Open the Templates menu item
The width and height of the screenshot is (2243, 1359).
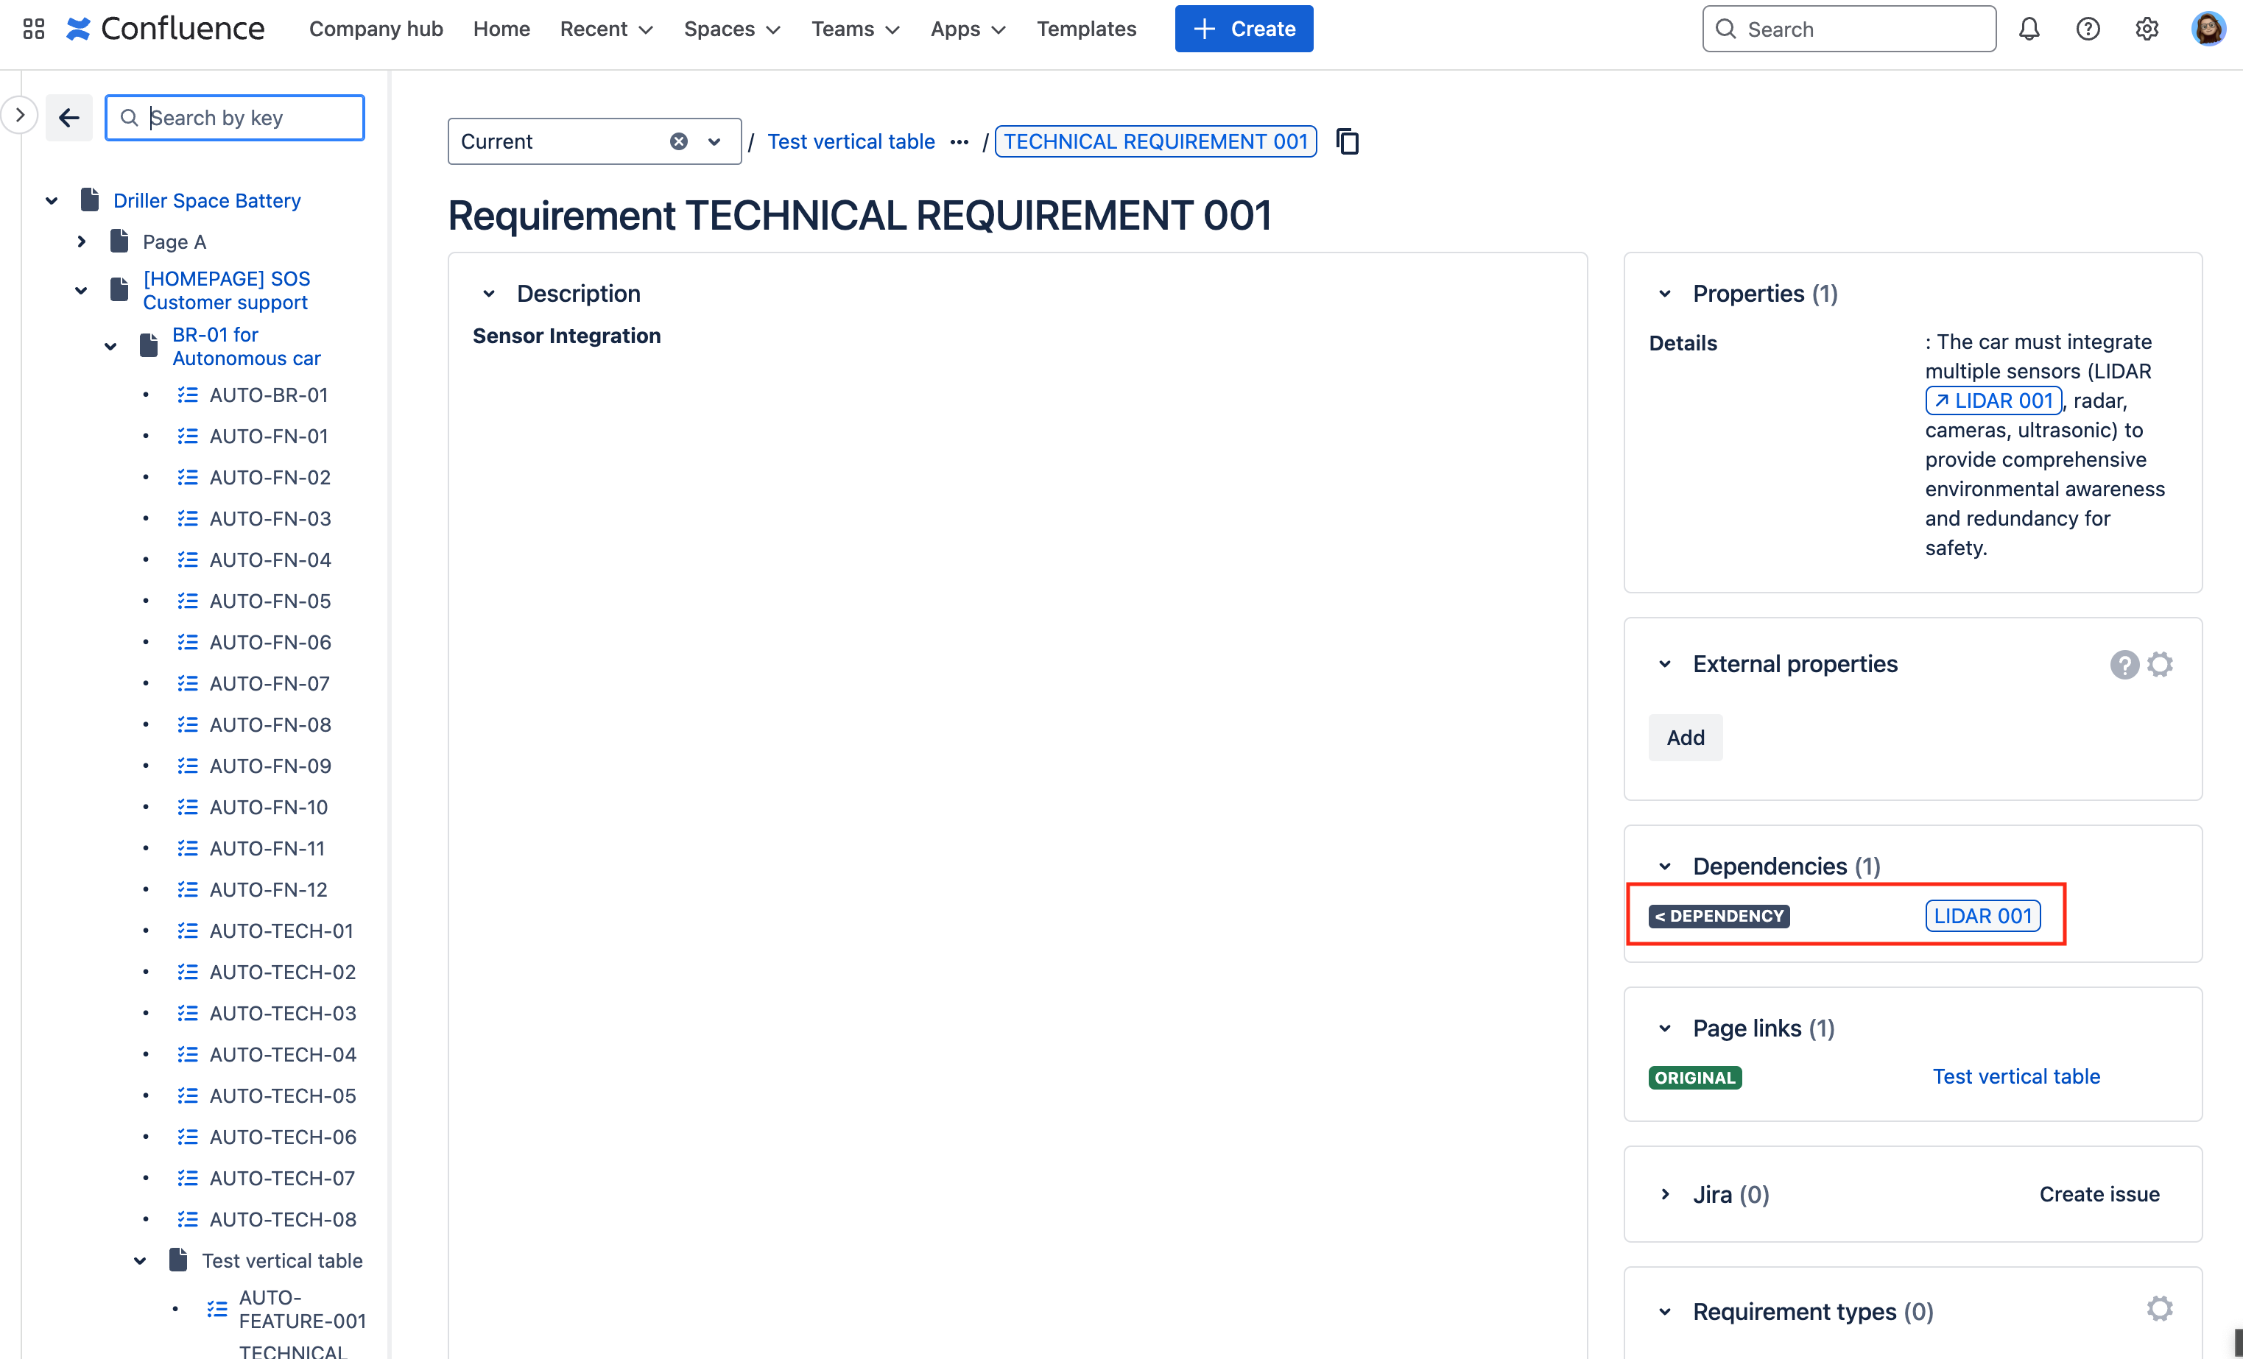coord(1086,29)
